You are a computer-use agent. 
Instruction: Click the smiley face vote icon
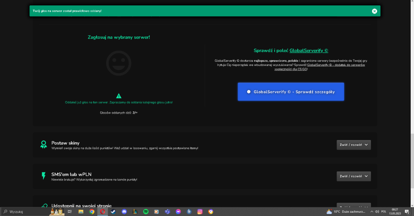point(119,63)
